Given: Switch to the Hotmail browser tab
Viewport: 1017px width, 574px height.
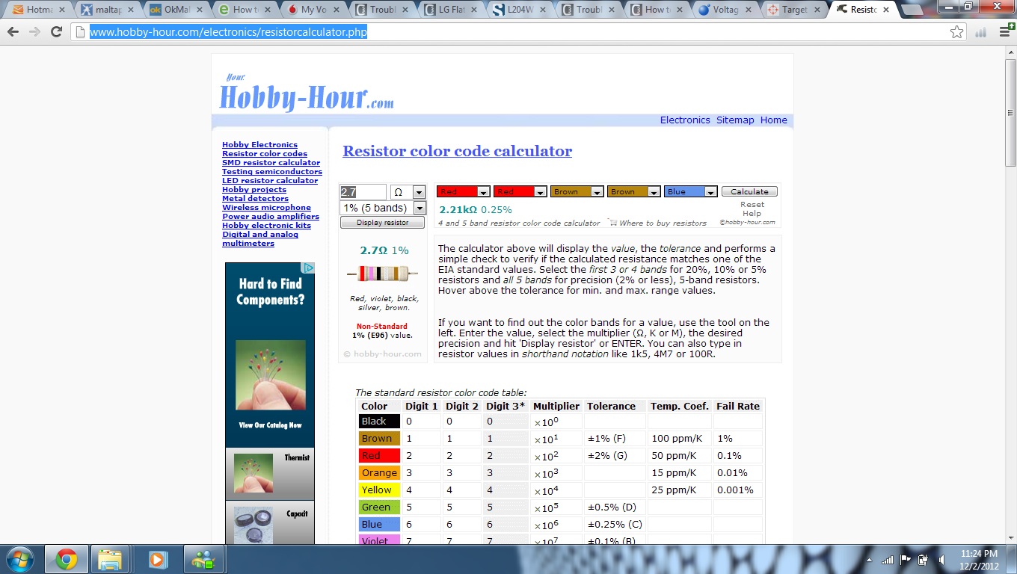Looking at the screenshot, I should tap(37, 10).
